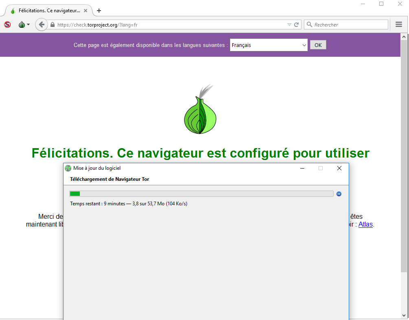The width and height of the screenshot is (409, 320).
Task: Close the browser window
Action: [x=400, y=4]
